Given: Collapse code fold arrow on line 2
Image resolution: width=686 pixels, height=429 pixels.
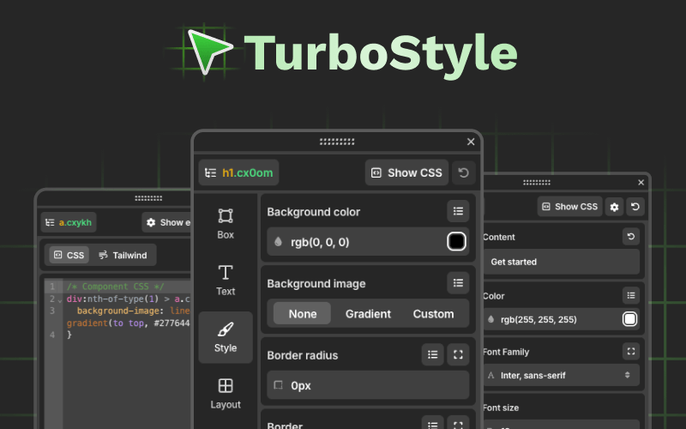Looking at the screenshot, I should 60,300.
